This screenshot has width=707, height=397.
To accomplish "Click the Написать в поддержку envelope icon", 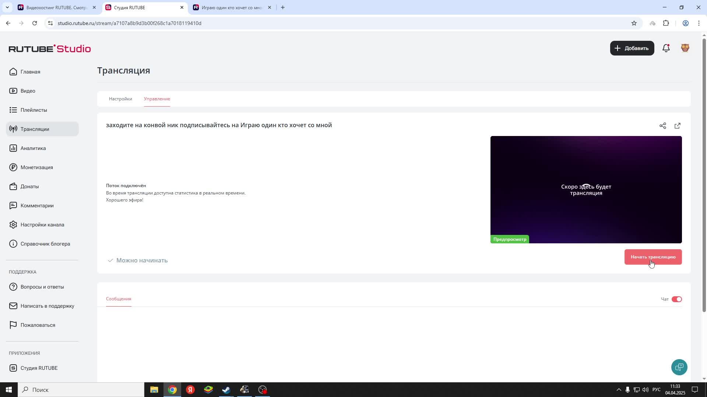I will coord(13,306).
